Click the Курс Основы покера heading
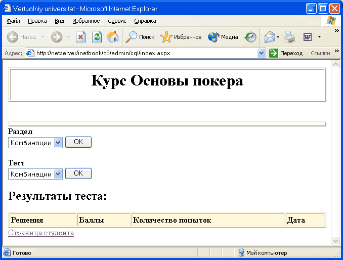The height and width of the screenshot is (260, 343). [x=167, y=81]
